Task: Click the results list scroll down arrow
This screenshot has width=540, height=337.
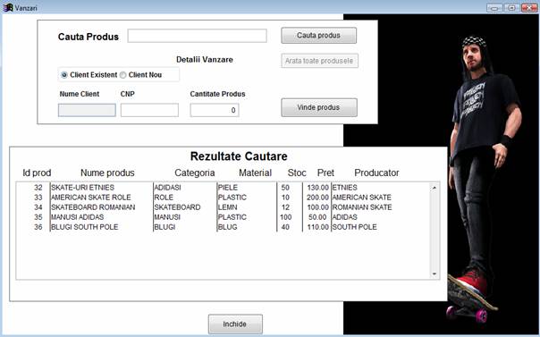Action: [435, 274]
